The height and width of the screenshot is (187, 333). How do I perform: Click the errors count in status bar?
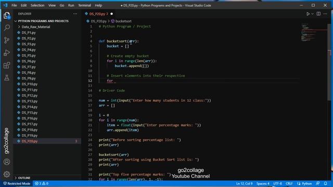pos(38,183)
